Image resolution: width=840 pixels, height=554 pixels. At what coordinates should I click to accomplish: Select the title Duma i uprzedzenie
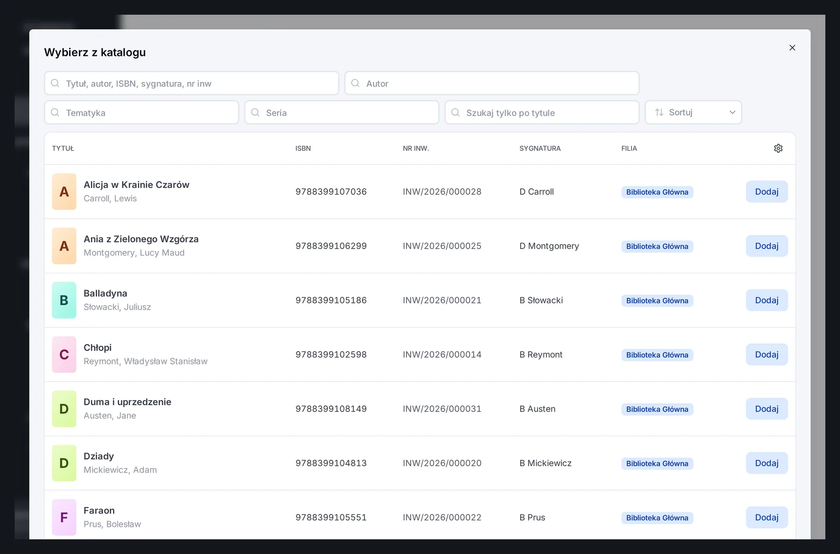pos(127,402)
